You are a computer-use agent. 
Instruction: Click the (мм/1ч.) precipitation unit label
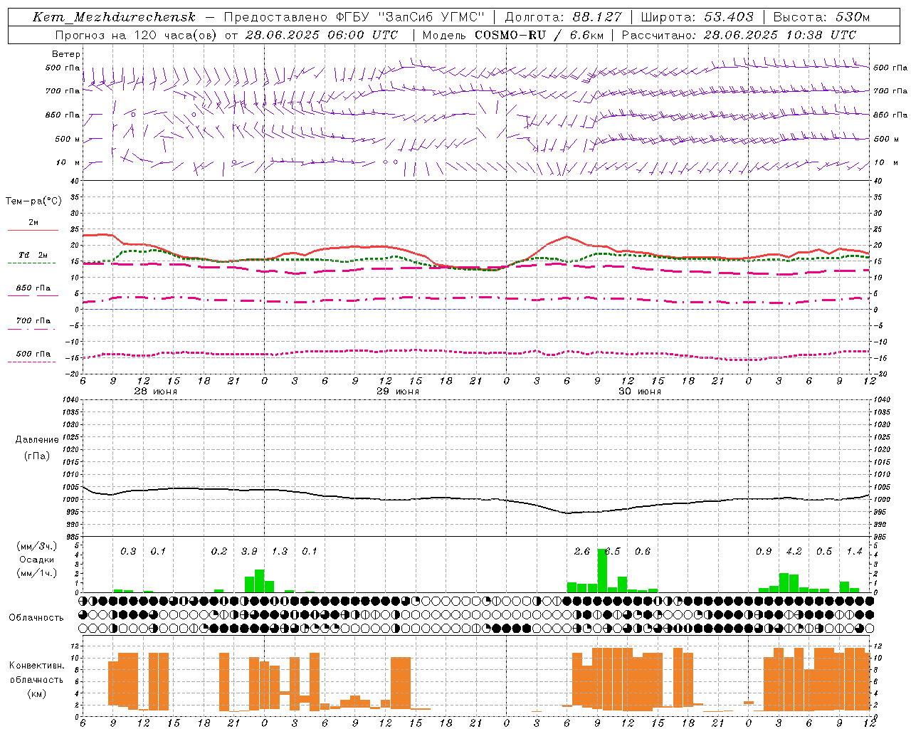click(36, 573)
